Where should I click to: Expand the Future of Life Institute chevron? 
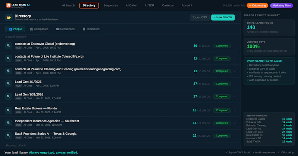click(x=234, y=59)
